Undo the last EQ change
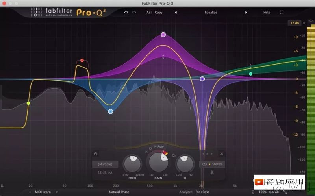Screen dimensions: 315x196 [126, 13]
